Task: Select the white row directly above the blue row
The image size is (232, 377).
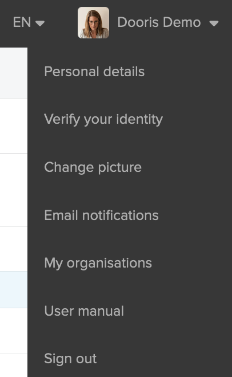Action: (x=14, y=249)
